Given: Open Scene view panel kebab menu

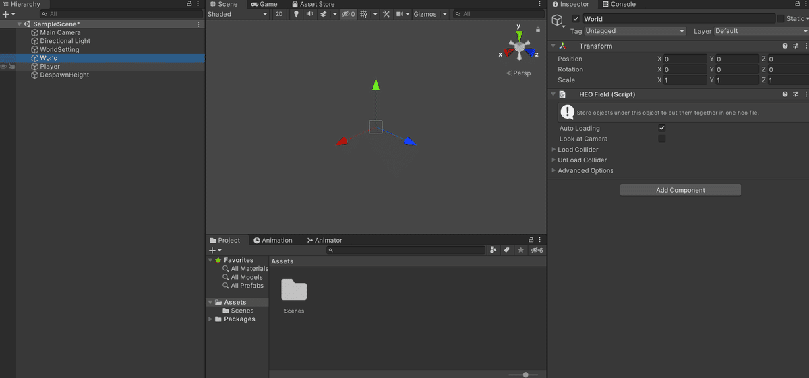Looking at the screenshot, I should [540, 4].
